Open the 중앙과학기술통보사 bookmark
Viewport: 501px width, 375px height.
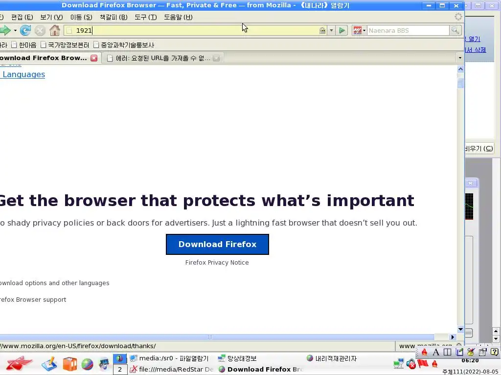pos(124,45)
